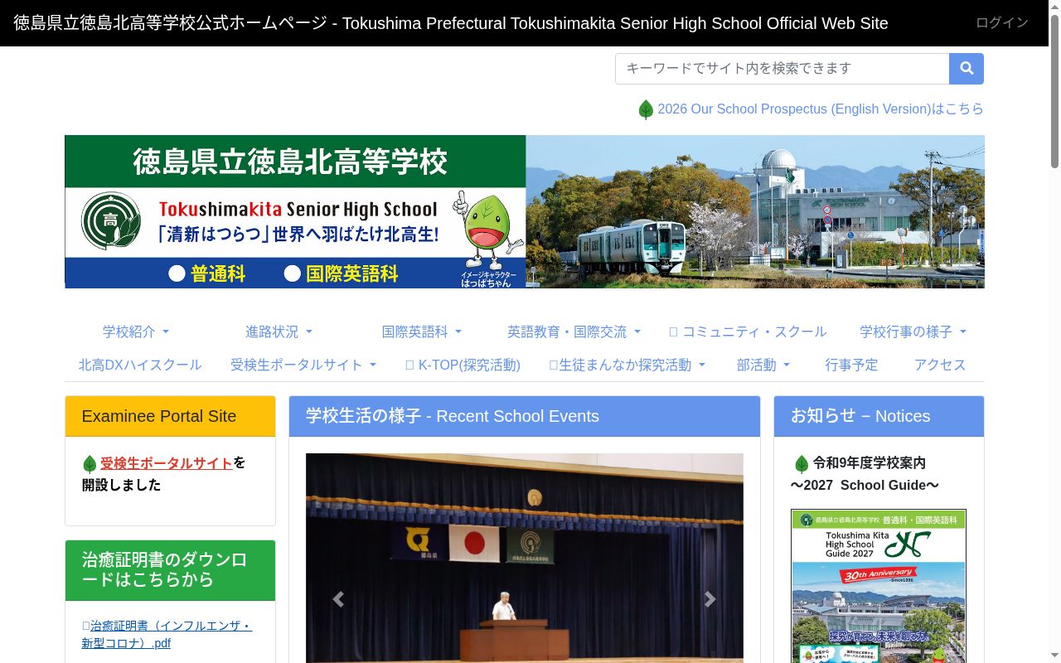Click leaf icon next to 令和9年度学校案内
1061x663 pixels.
point(802,464)
